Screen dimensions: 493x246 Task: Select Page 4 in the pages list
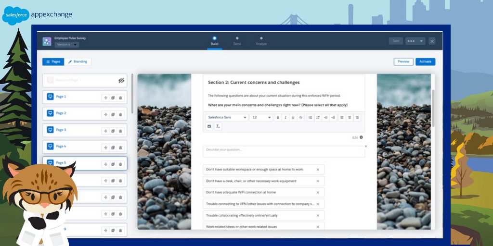click(x=85, y=147)
